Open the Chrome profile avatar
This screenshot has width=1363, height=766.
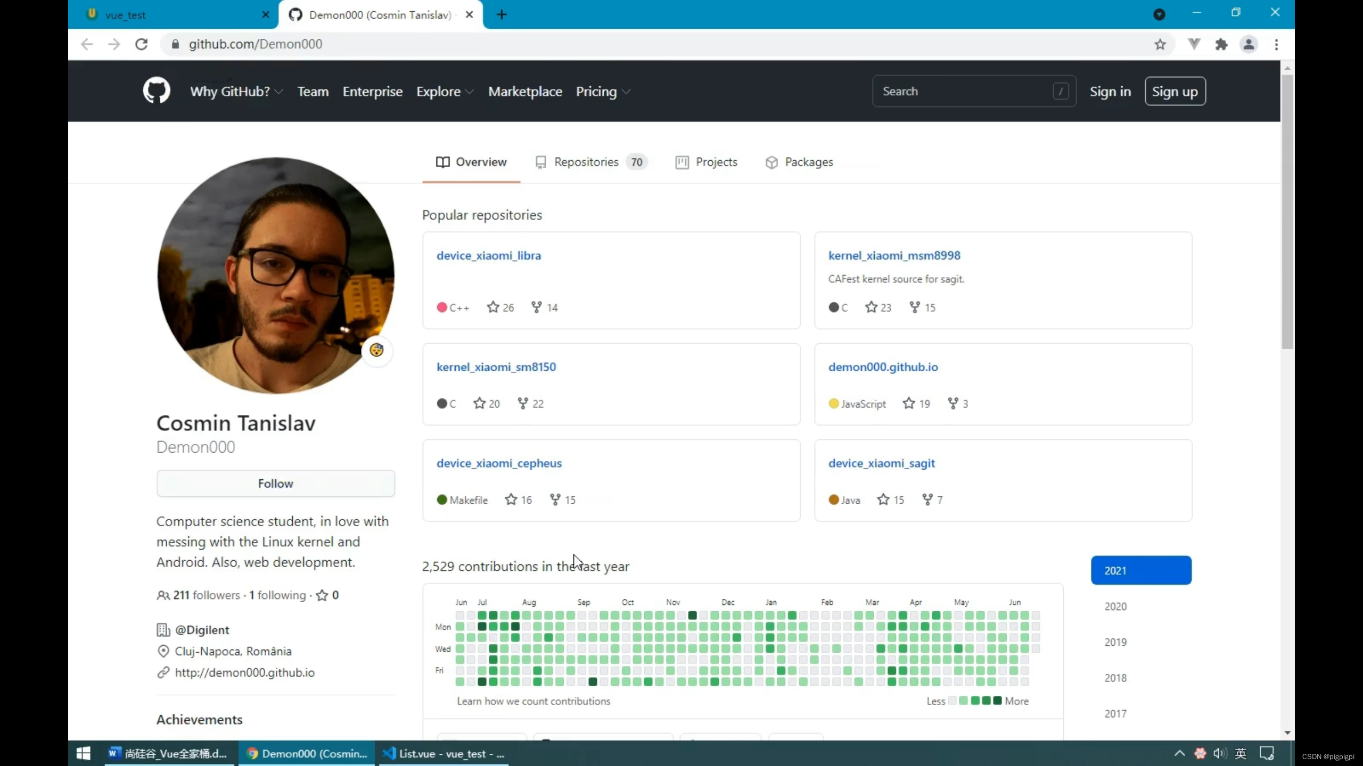pos(1249,44)
